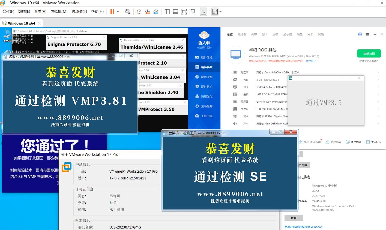The height and width of the screenshot is (230, 386).
Task: Open the snapshot manager
Action: coord(156,12)
